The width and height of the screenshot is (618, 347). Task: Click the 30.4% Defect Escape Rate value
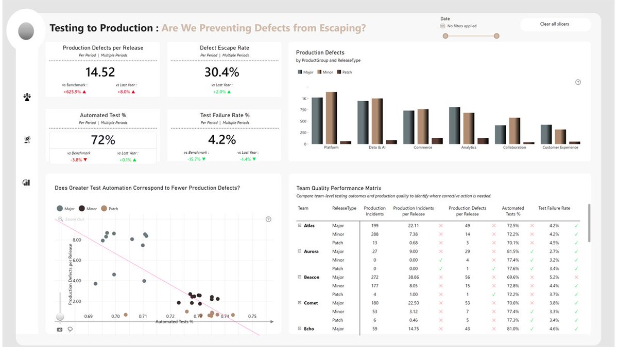(x=222, y=72)
